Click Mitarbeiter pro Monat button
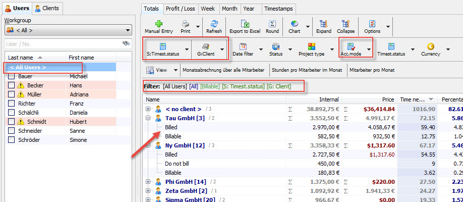This screenshot has height=202, width=463. 372,70
